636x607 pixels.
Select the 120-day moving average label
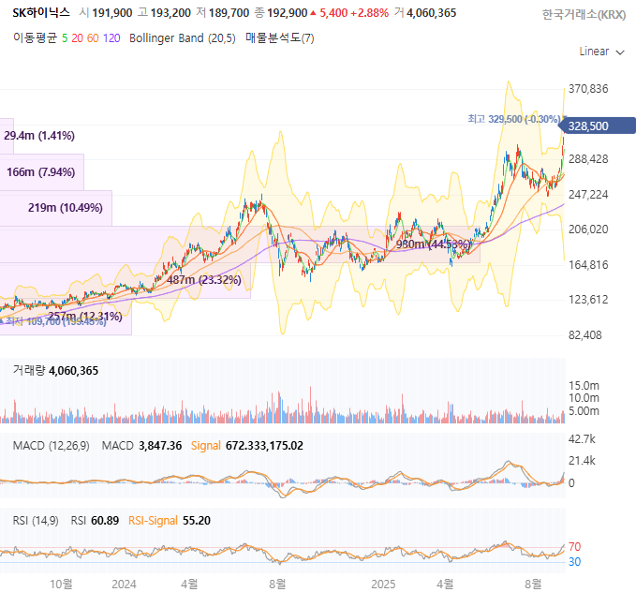(x=111, y=38)
